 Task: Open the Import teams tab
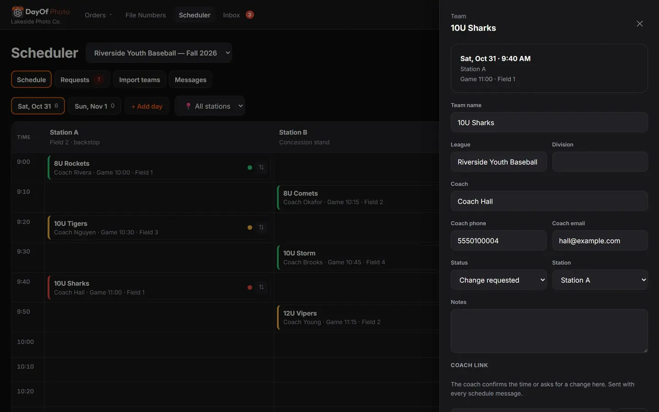[140, 79]
